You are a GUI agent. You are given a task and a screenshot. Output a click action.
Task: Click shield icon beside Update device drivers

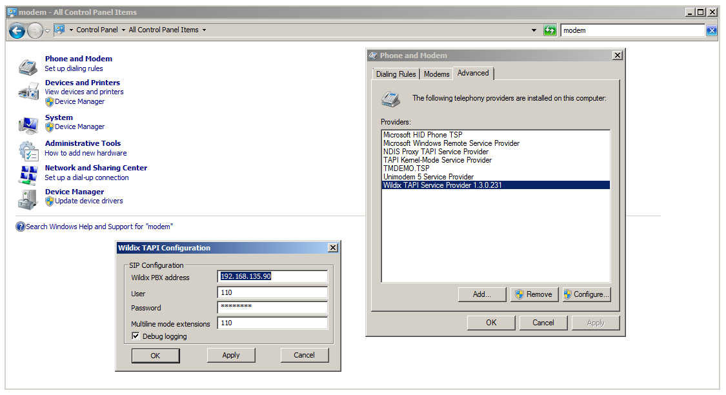tap(50, 201)
